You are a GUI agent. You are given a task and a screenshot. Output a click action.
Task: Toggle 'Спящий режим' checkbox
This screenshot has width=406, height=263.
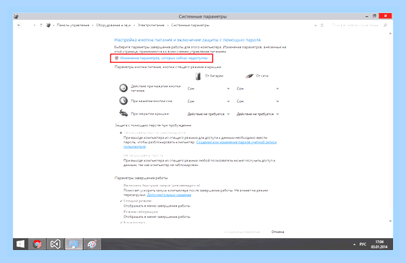click(x=121, y=201)
